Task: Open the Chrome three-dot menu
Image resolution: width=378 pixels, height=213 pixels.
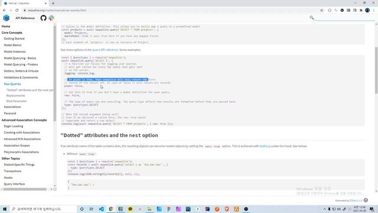Action: click(x=374, y=10)
